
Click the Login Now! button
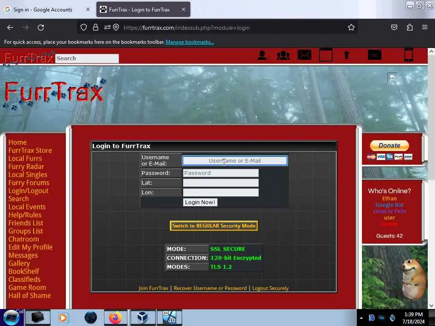[x=200, y=202]
